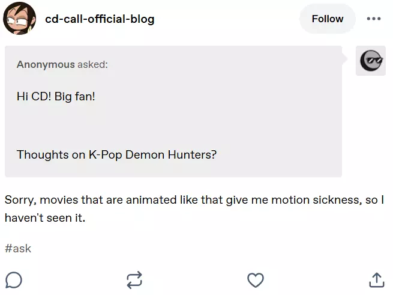The height and width of the screenshot is (295, 393).
Task: Click the bold Anonymous asker name
Action: pyautogui.click(x=46, y=64)
